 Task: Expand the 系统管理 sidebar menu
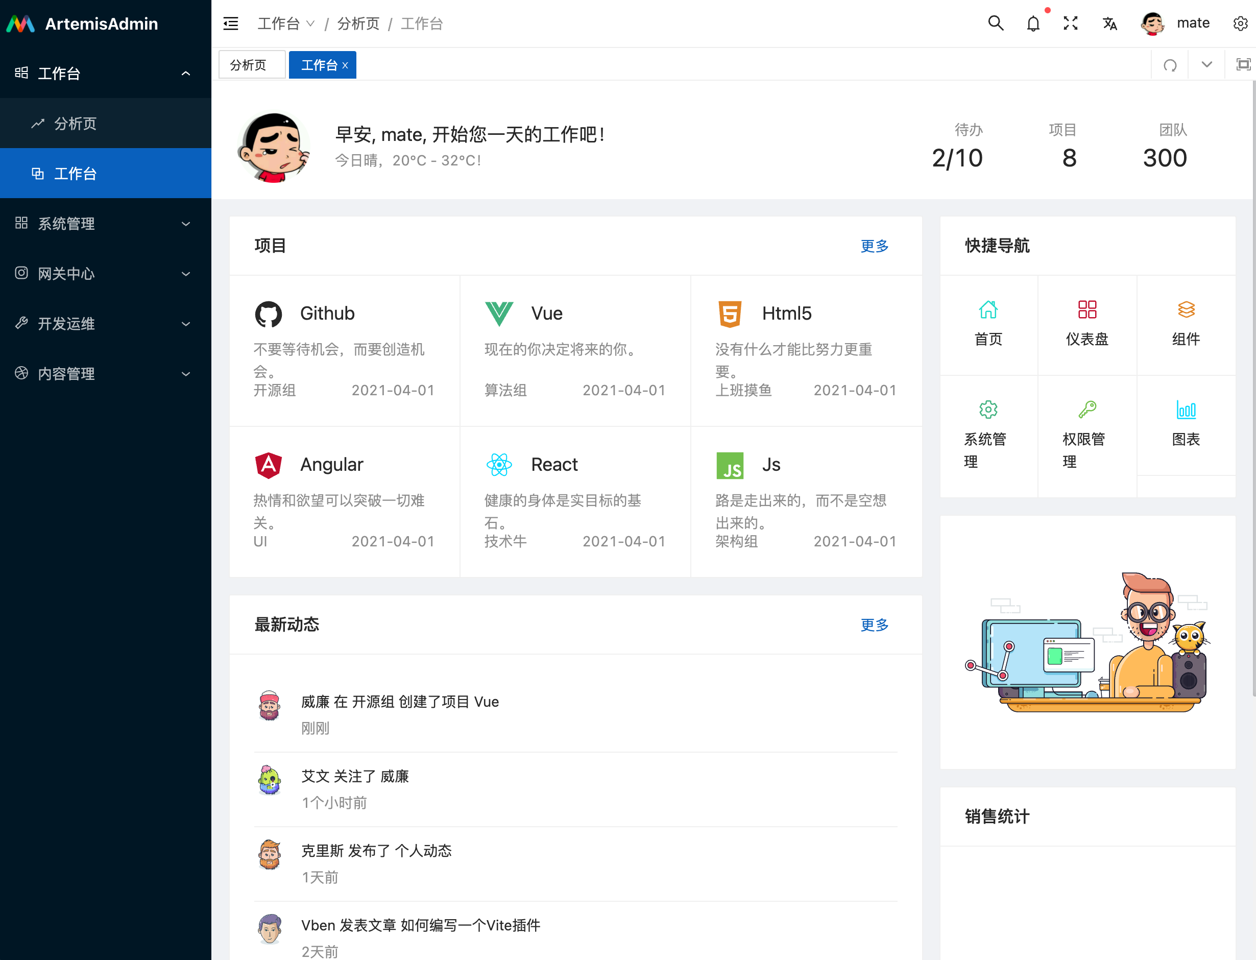click(106, 224)
